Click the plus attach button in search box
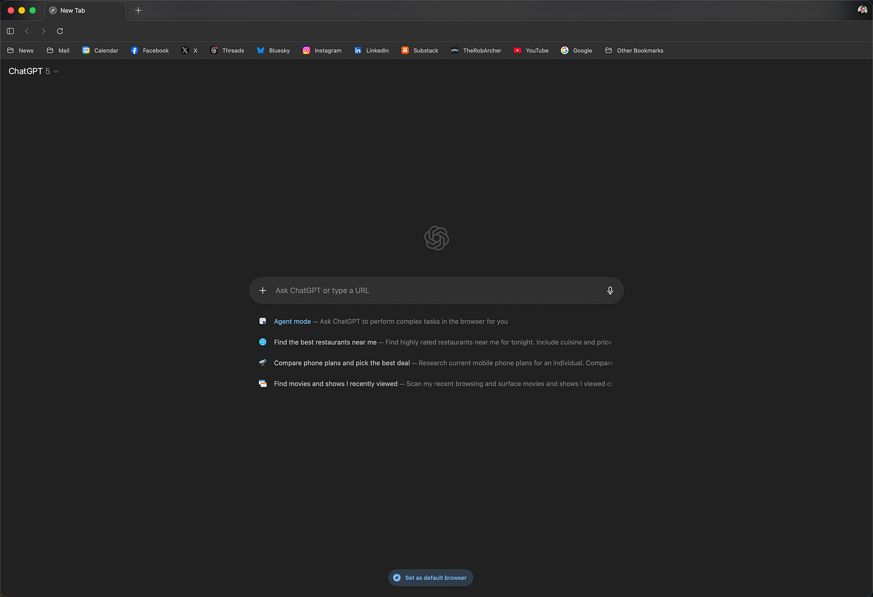The width and height of the screenshot is (873, 597). [263, 290]
